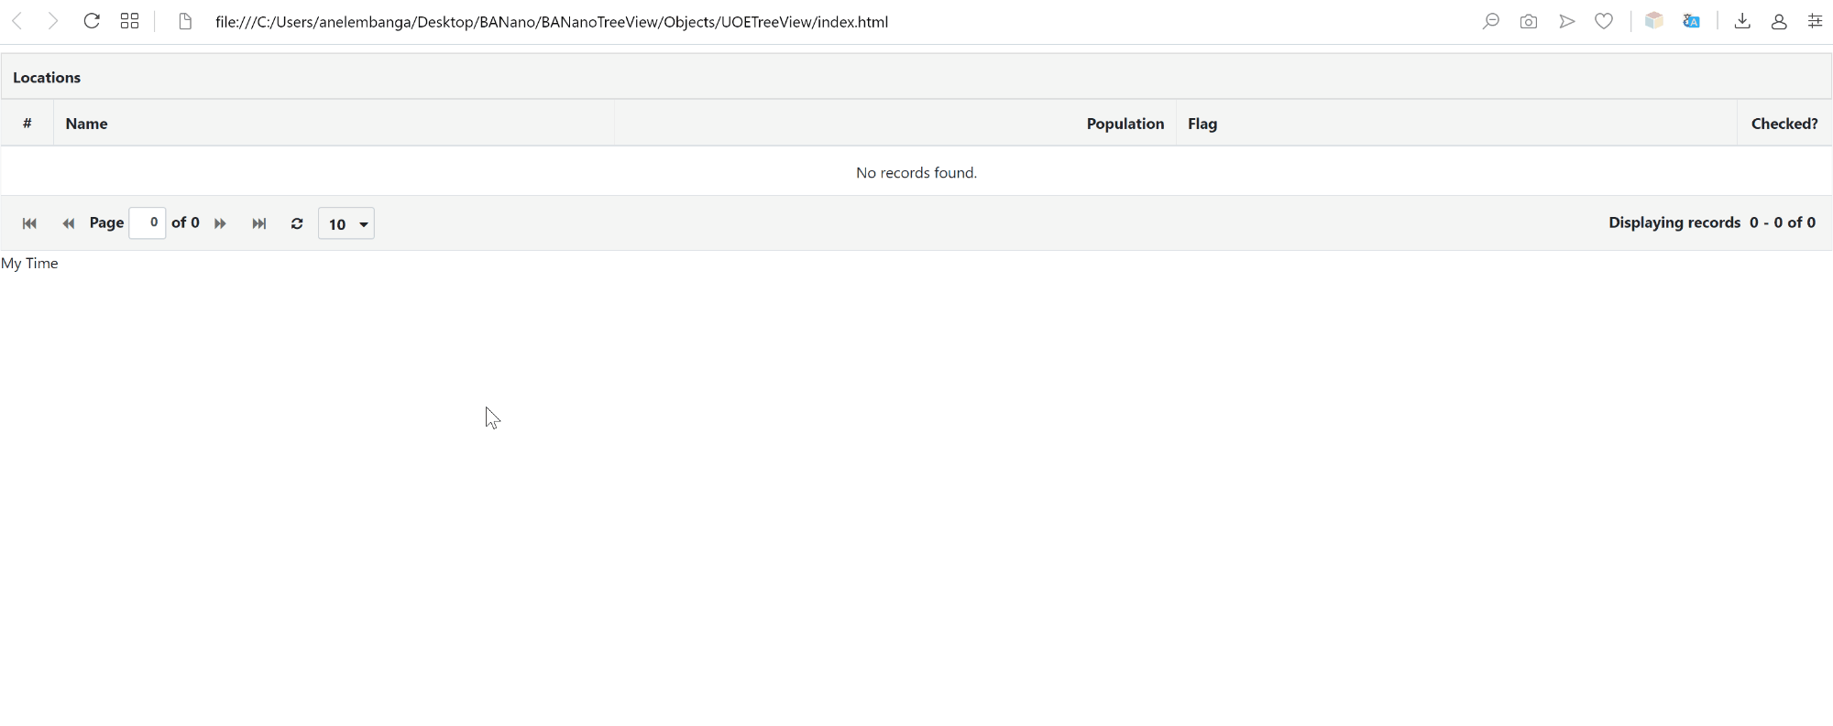Sort by the Population column header
Image resolution: width=1833 pixels, height=726 pixels.
coord(895,124)
